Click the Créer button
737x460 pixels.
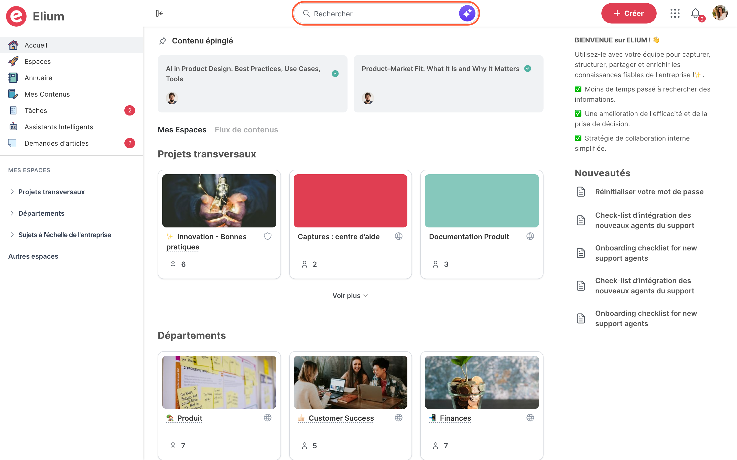(628, 13)
